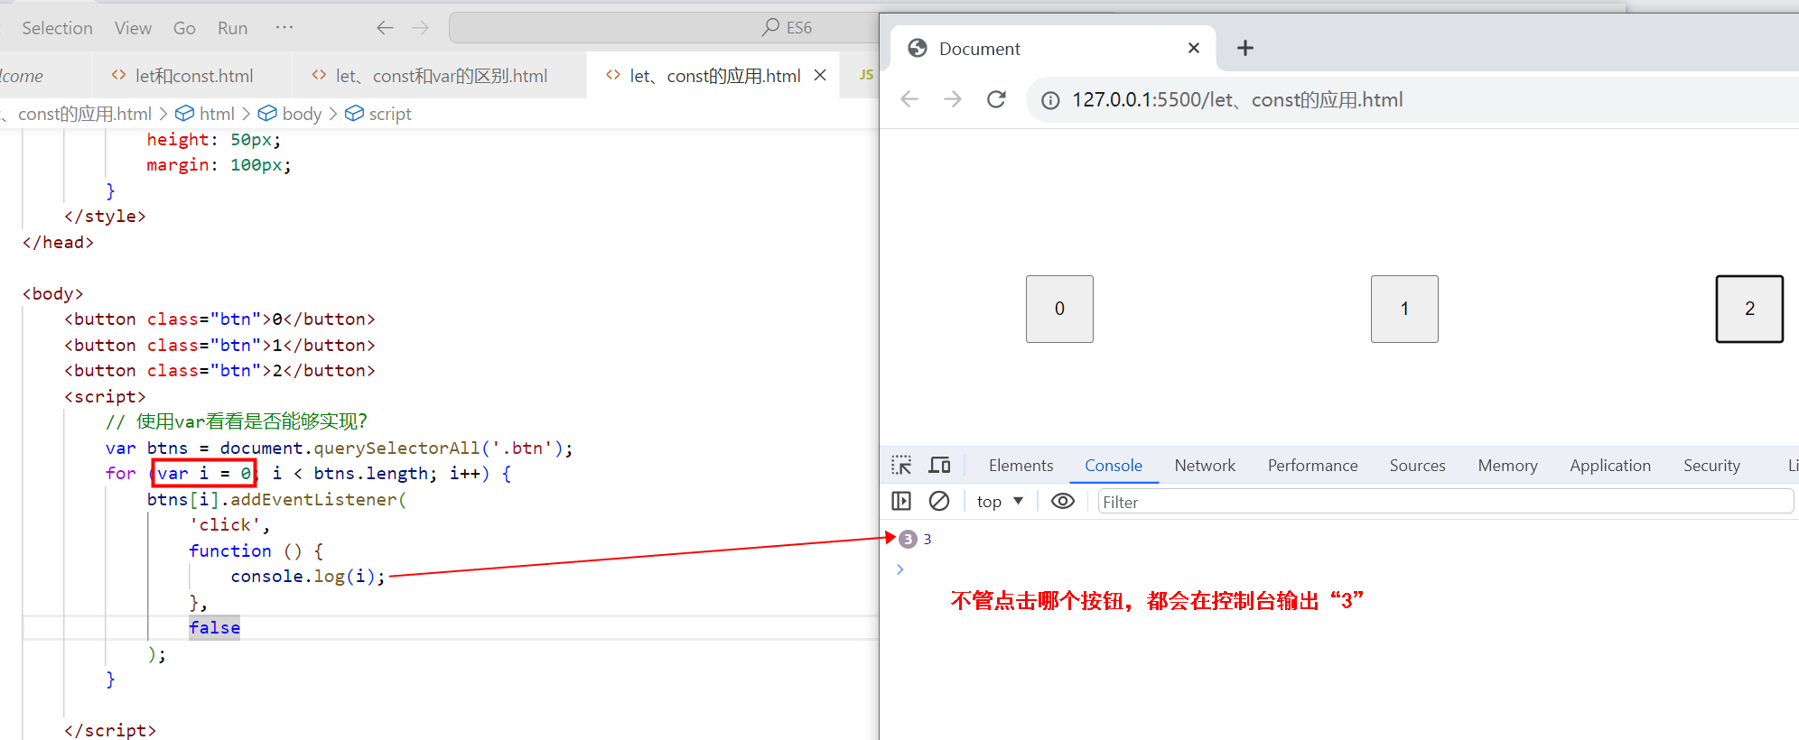Image resolution: width=1799 pixels, height=740 pixels.
Task: Show the console sidebar panel icon
Action: tap(901, 501)
